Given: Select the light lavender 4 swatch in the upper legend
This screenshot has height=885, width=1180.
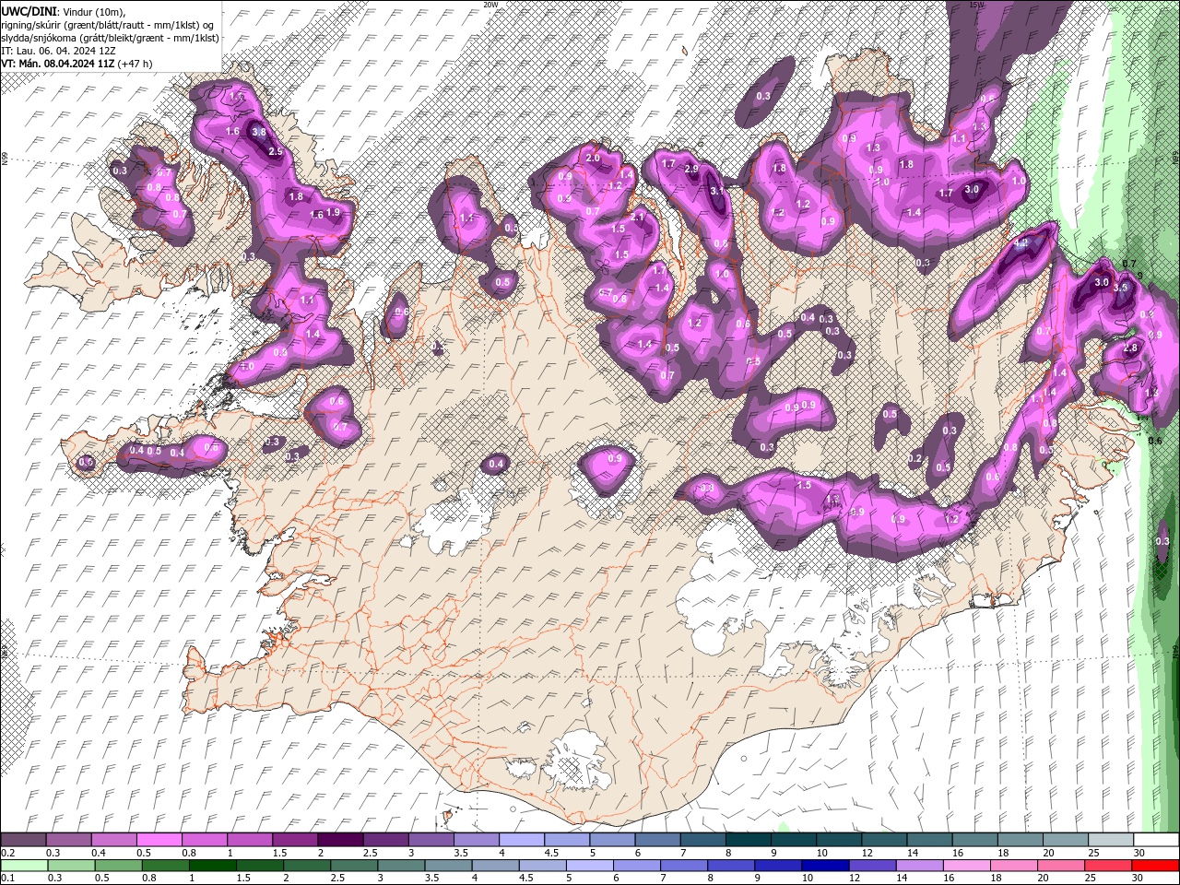Looking at the screenshot, I should [522, 839].
